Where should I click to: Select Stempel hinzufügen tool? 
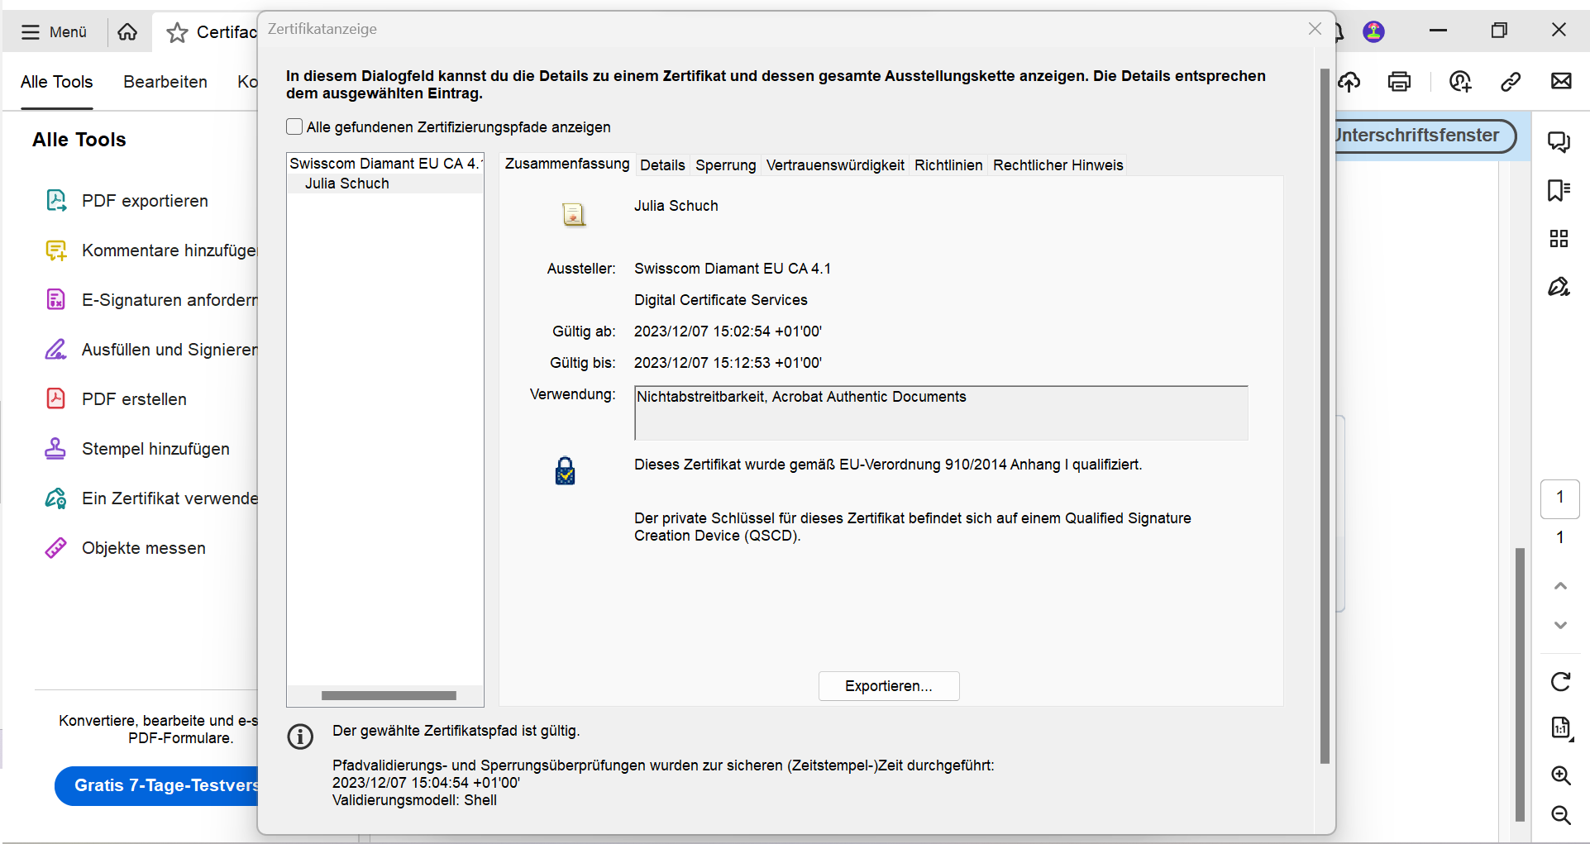137,449
